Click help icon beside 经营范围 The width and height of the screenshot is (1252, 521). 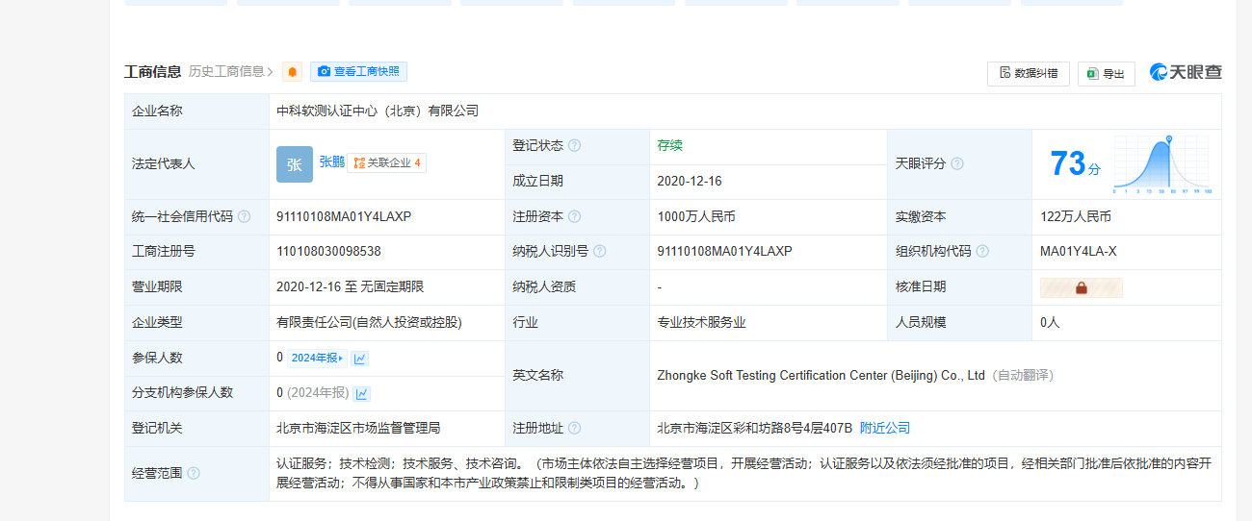click(x=194, y=474)
